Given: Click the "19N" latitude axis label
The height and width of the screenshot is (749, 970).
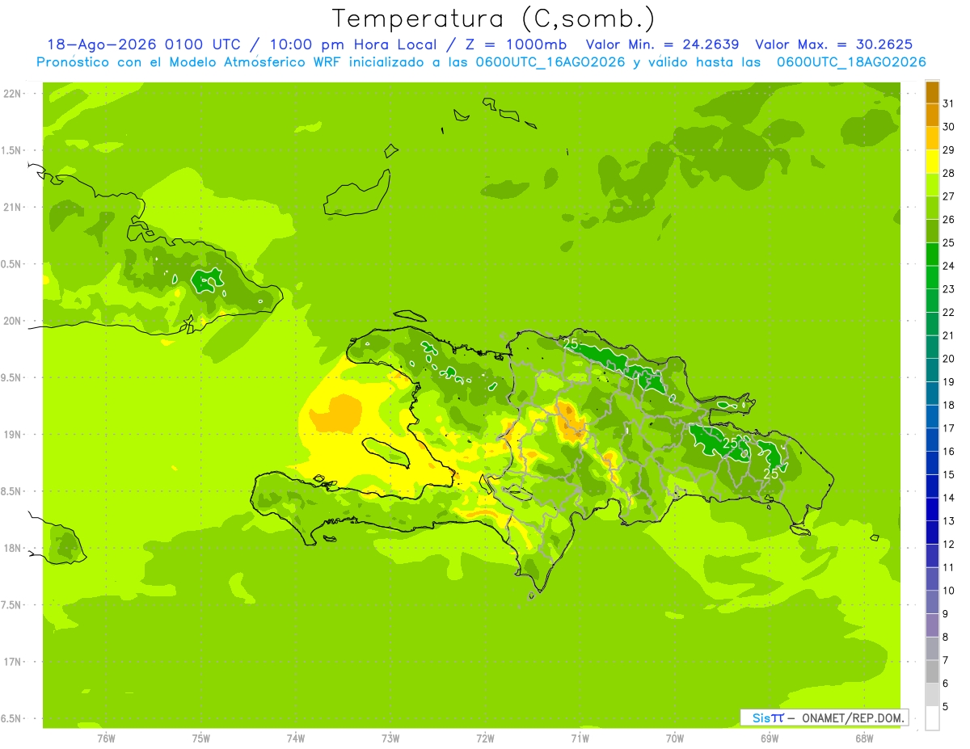Looking at the screenshot, I should 13,435.
